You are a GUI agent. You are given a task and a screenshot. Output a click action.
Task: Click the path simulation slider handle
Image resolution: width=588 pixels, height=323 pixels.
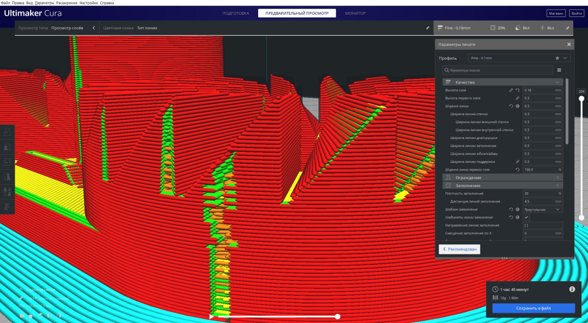pos(338,317)
